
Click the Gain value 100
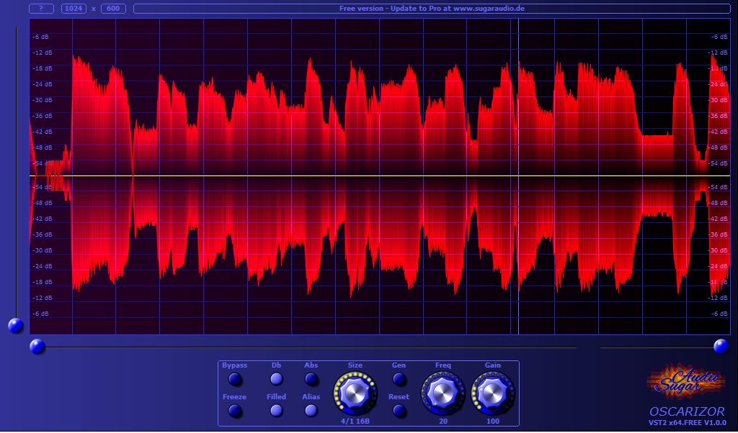click(493, 421)
